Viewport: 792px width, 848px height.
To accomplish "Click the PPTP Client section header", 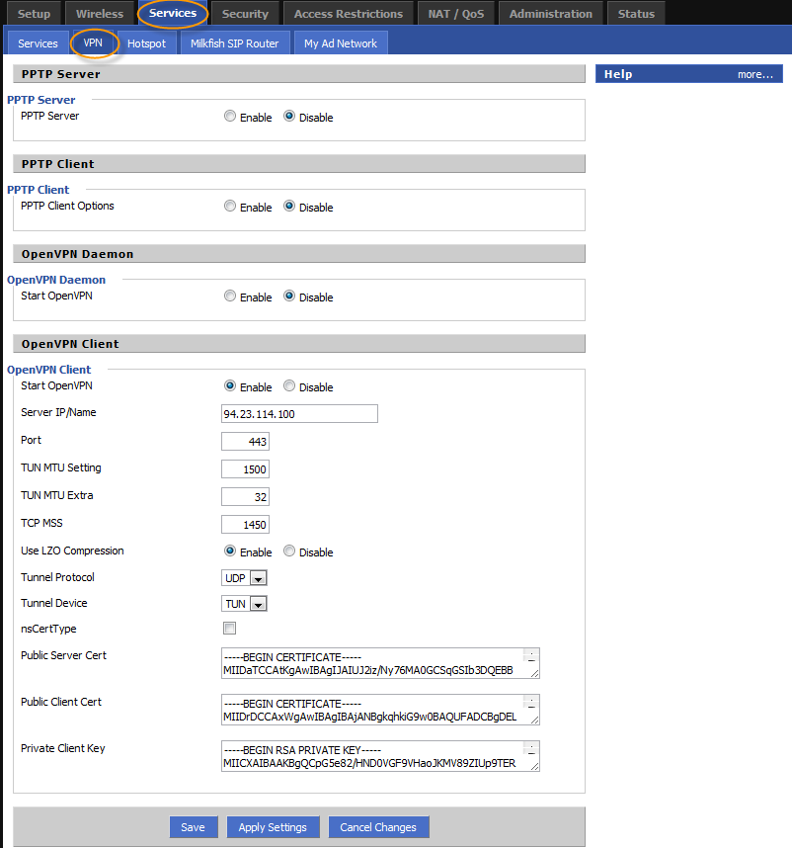I will (299, 164).
